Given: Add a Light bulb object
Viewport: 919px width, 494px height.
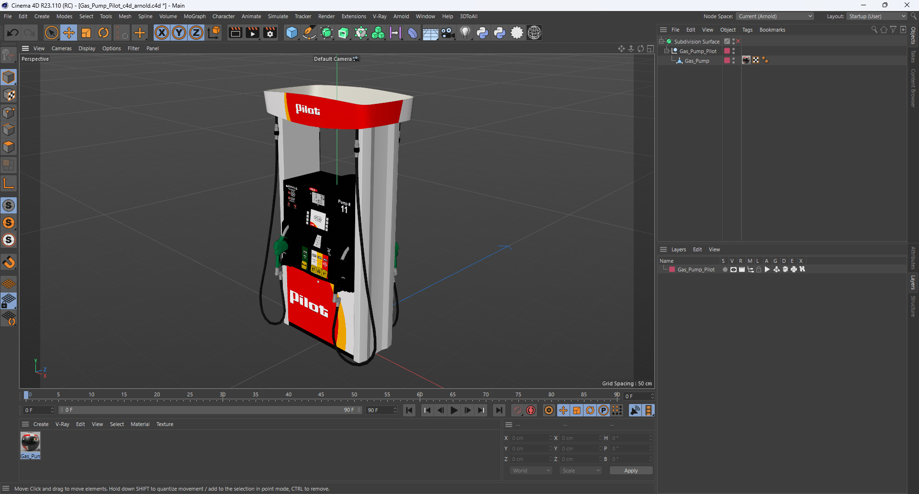Looking at the screenshot, I should pyautogui.click(x=465, y=33).
